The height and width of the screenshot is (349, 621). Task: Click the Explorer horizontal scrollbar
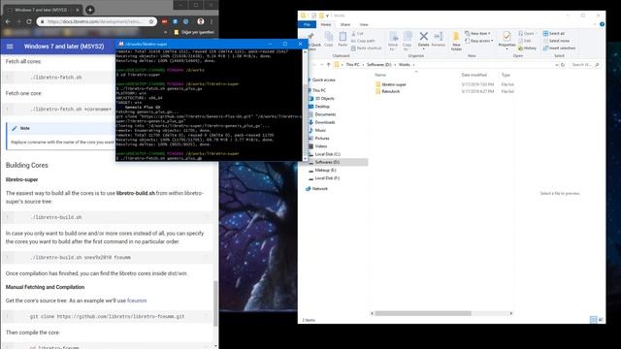click(x=441, y=313)
